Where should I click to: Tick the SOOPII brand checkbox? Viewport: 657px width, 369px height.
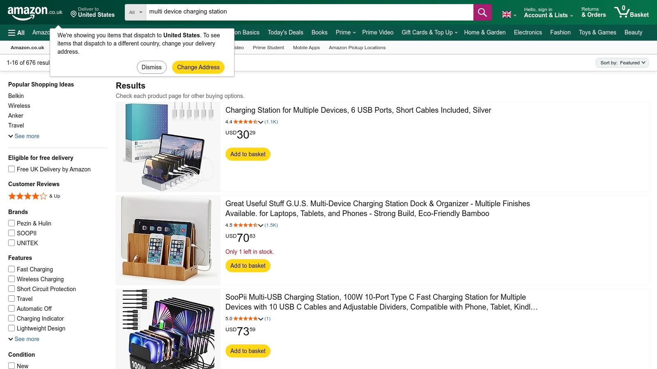[11, 233]
